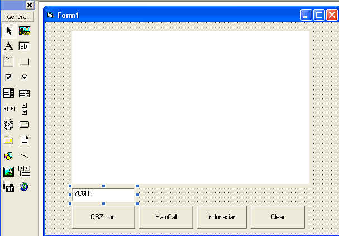Select the DirListBox folder tool
The height and width of the screenshot is (236, 339).
8,140
